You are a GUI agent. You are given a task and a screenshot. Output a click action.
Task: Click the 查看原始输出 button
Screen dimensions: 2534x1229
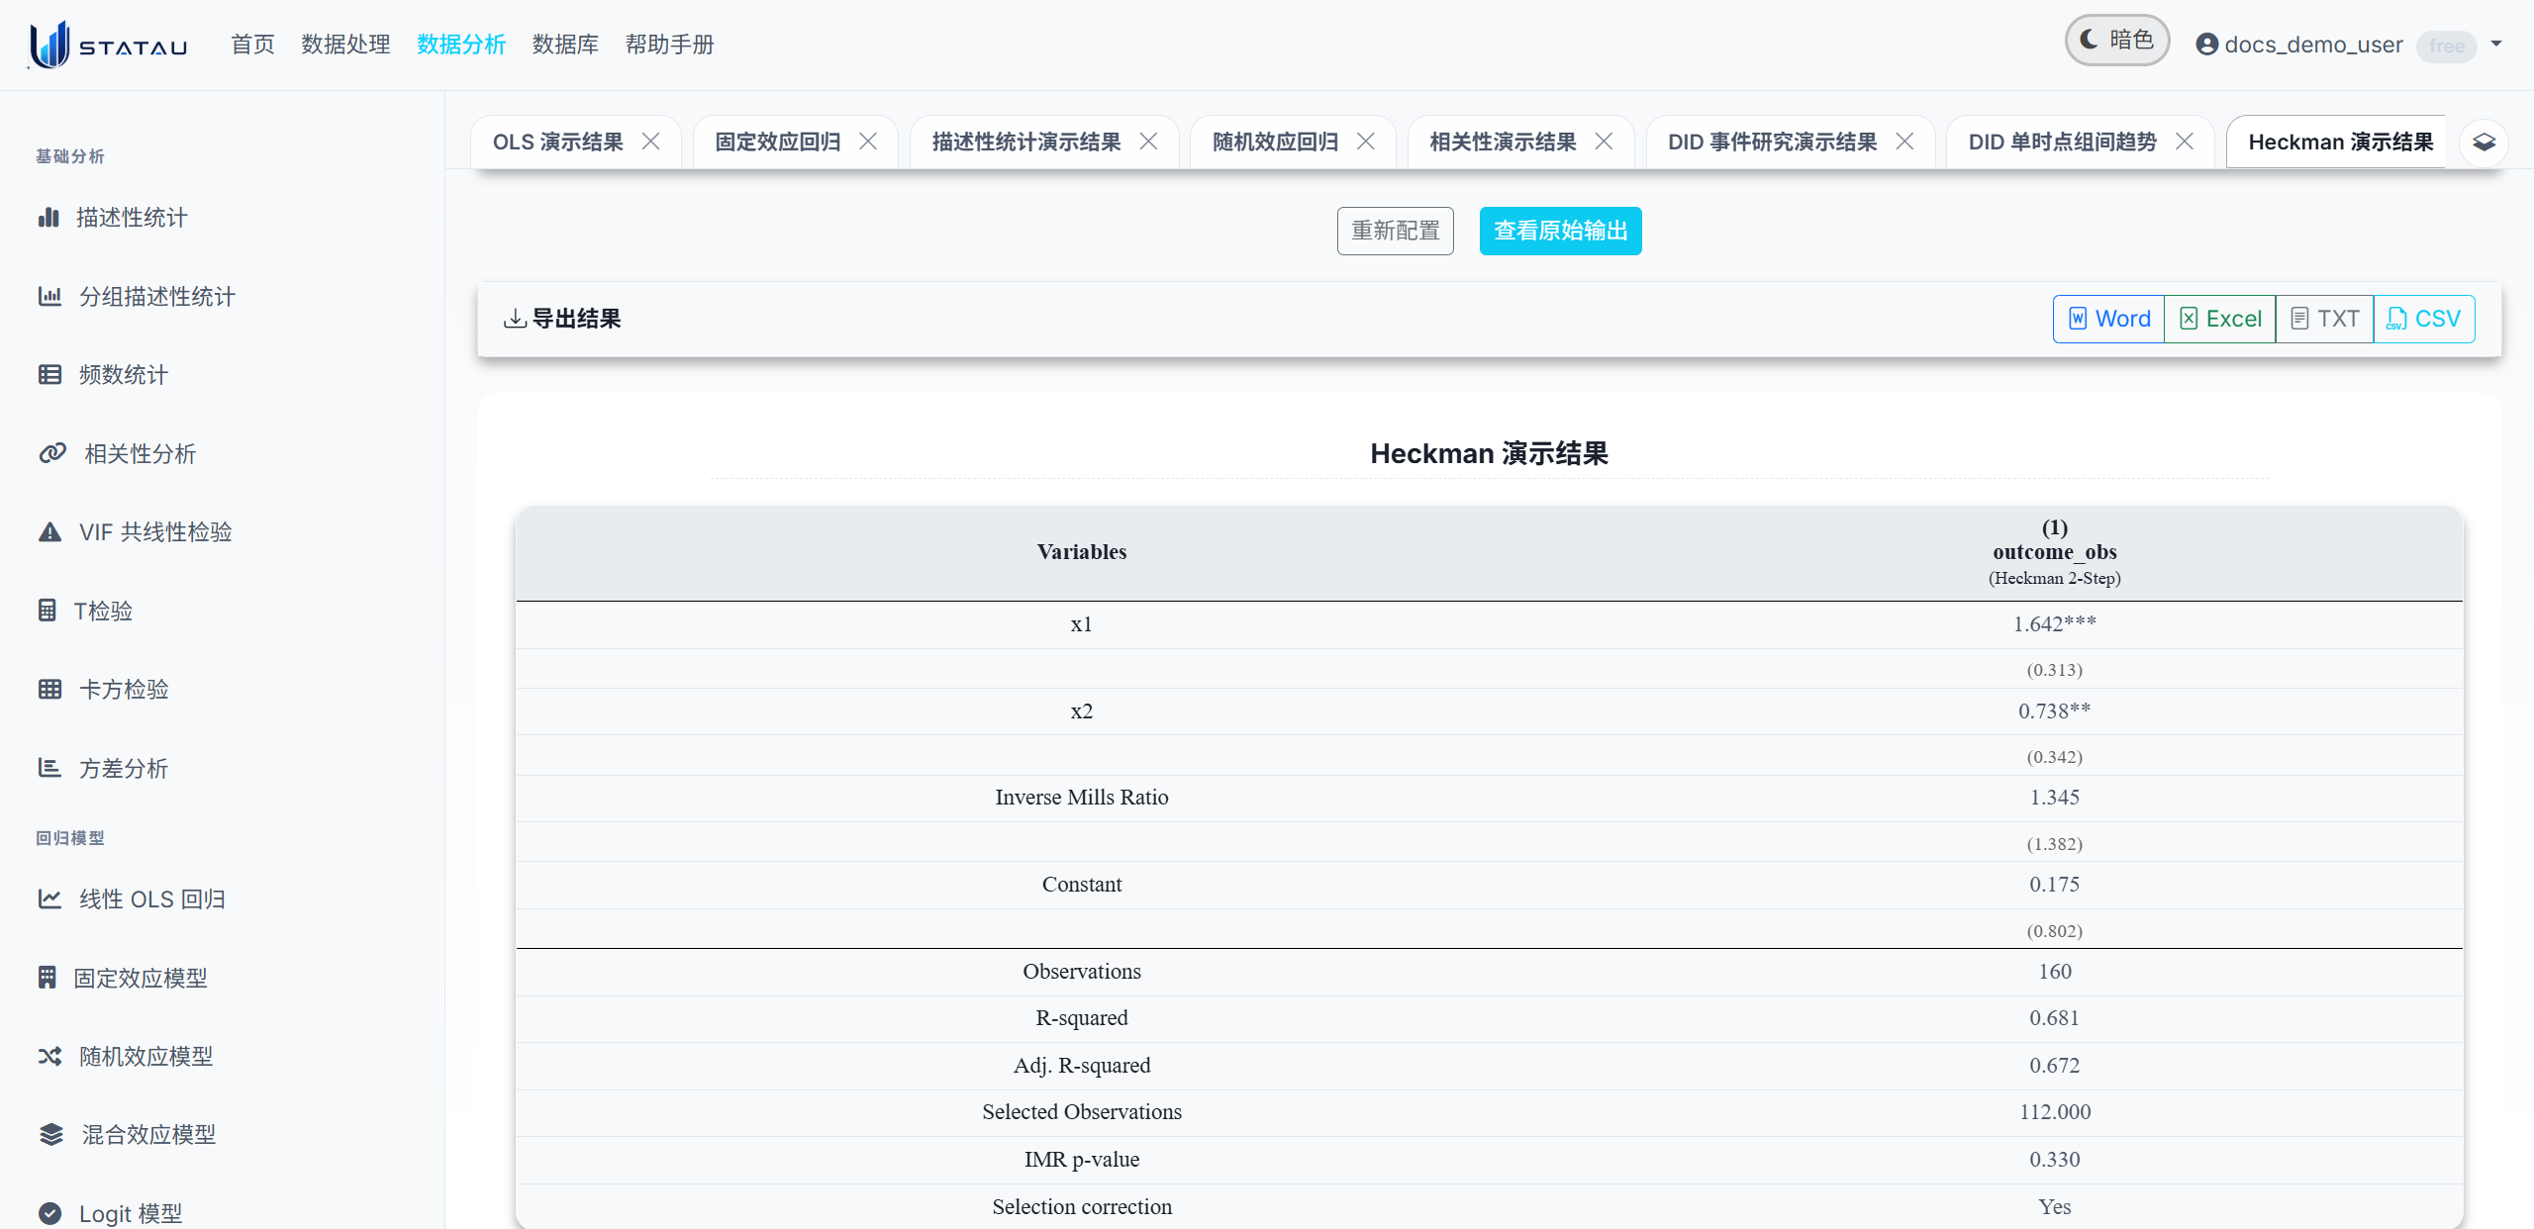tap(1560, 231)
